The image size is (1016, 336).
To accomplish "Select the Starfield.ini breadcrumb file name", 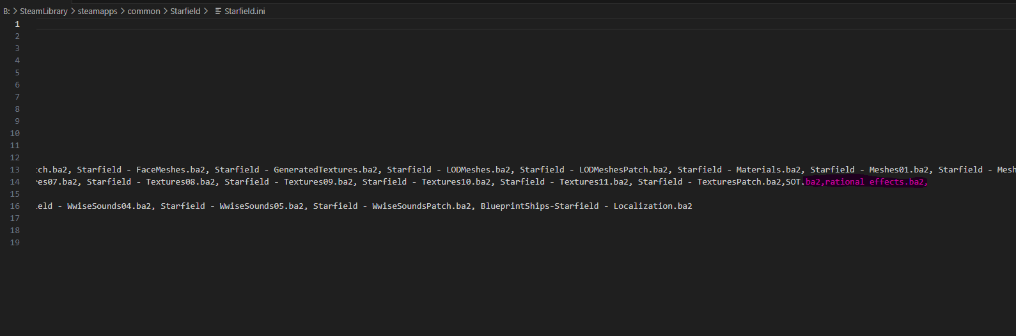I will [245, 11].
